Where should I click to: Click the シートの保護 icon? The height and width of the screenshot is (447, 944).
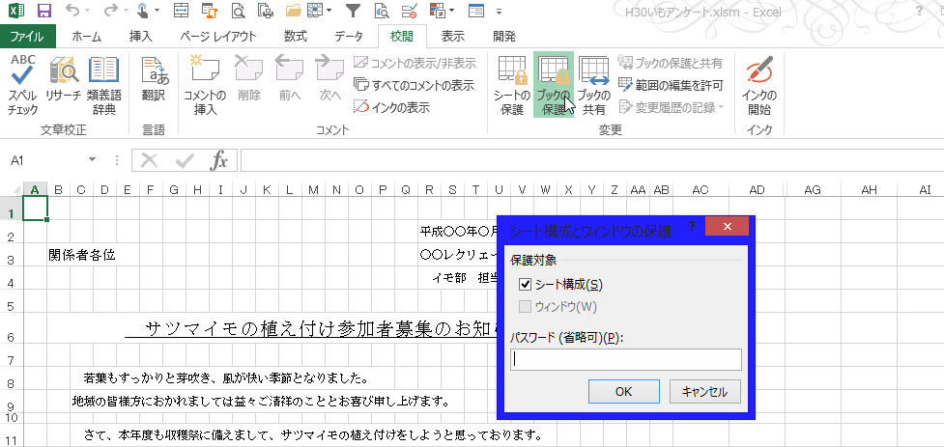511,85
